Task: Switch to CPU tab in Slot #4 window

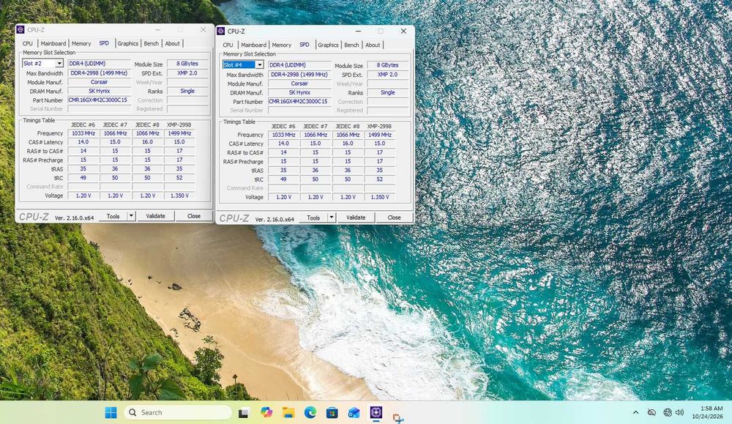Action: [x=228, y=45]
